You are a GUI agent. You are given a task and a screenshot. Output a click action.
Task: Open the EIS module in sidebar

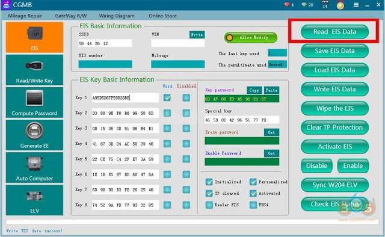(x=34, y=37)
